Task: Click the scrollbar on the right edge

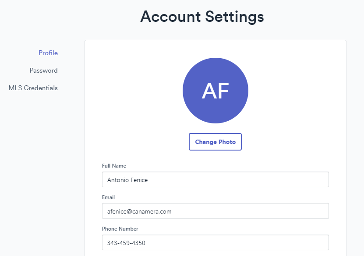Action: (362, 128)
